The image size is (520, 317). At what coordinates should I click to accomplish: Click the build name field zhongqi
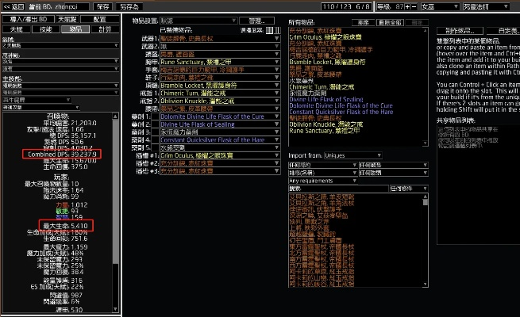71,6
